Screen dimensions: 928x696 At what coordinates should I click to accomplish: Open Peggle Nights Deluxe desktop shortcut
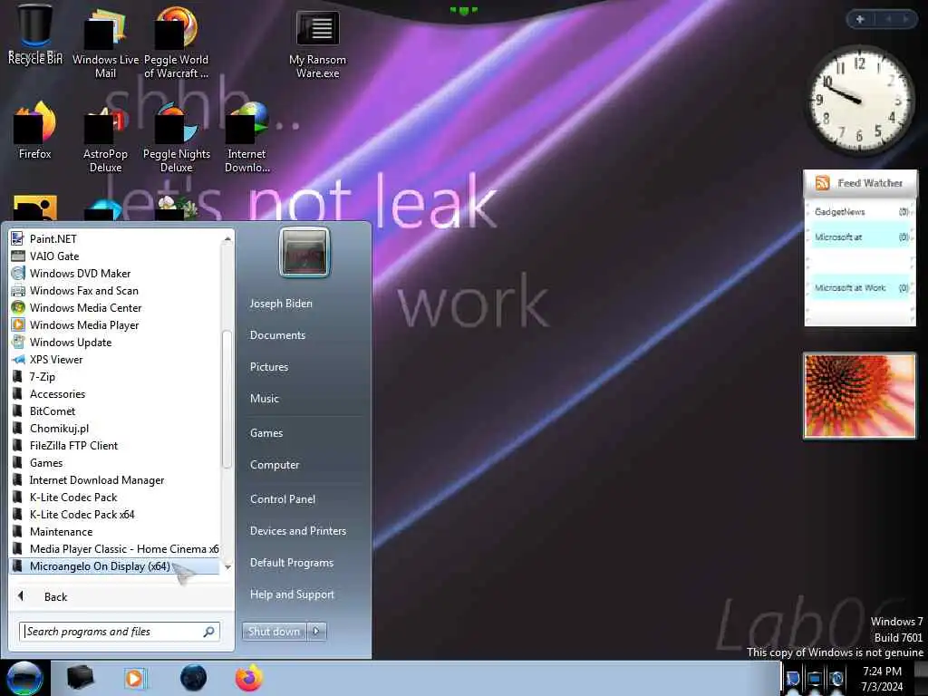[x=177, y=138]
